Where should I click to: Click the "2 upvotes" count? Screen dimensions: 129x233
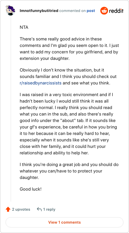[21, 209]
